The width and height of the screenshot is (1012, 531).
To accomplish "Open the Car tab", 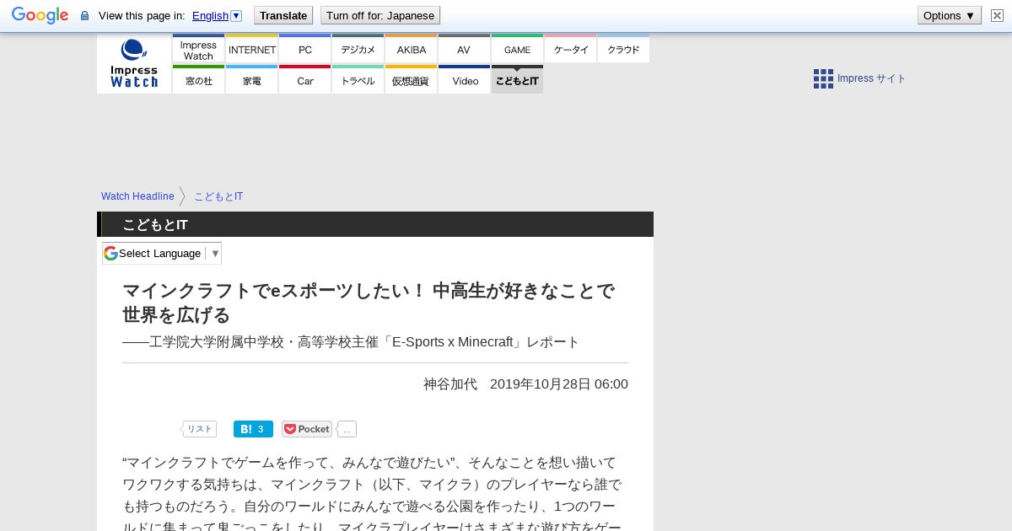I will (304, 80).
